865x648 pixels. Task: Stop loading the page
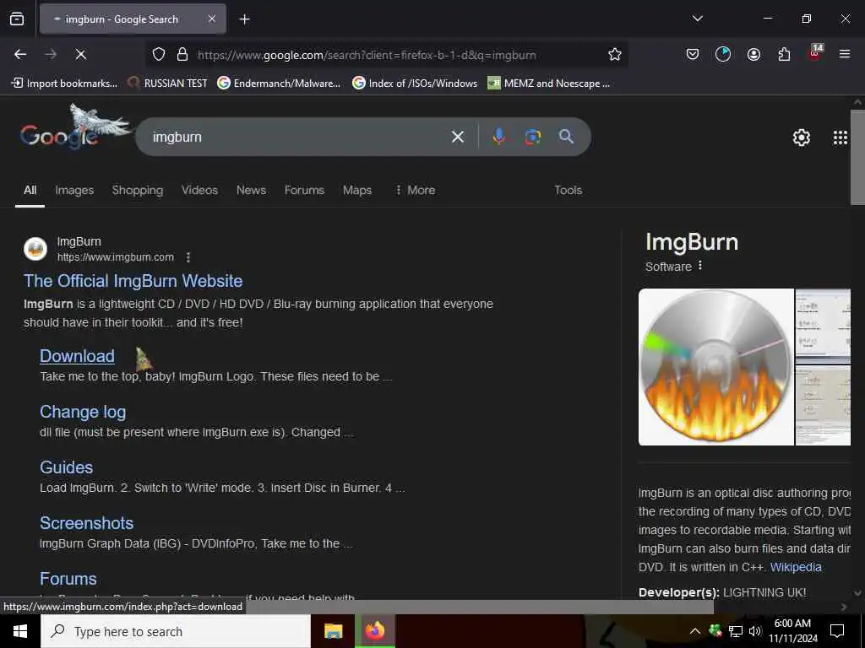80,54
